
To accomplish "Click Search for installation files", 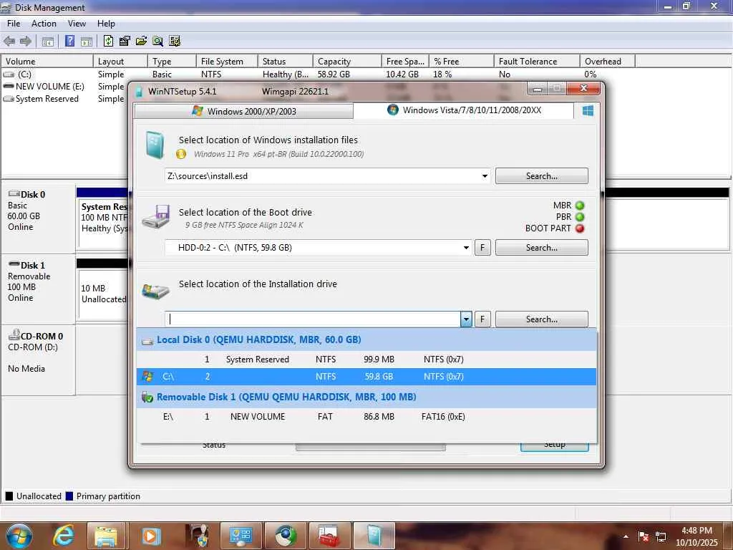I will coord(542,176).
